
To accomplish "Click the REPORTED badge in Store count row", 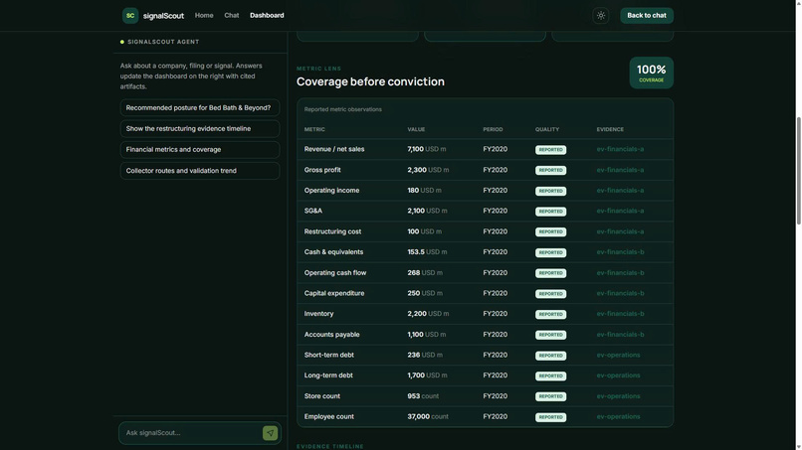I will 550,396.
